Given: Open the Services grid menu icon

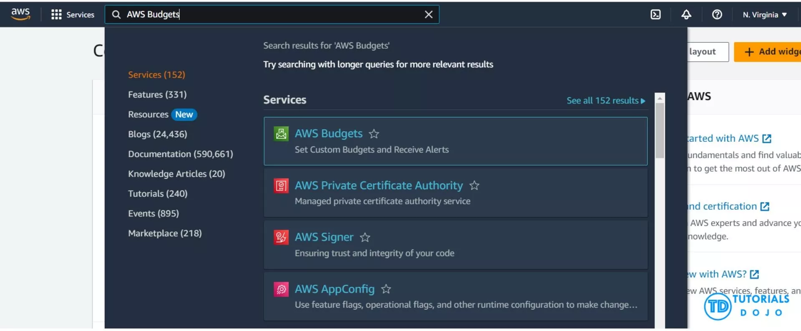Looking at the screenshot, I should tap(56, 15).
